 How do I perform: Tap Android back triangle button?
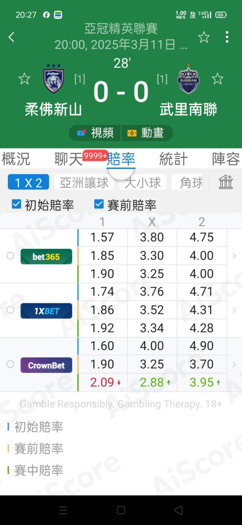179,510
